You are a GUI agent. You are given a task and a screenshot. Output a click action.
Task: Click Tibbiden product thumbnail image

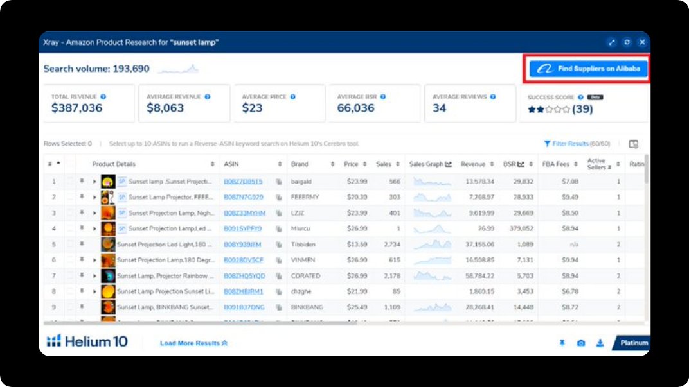tap(108, 245)
